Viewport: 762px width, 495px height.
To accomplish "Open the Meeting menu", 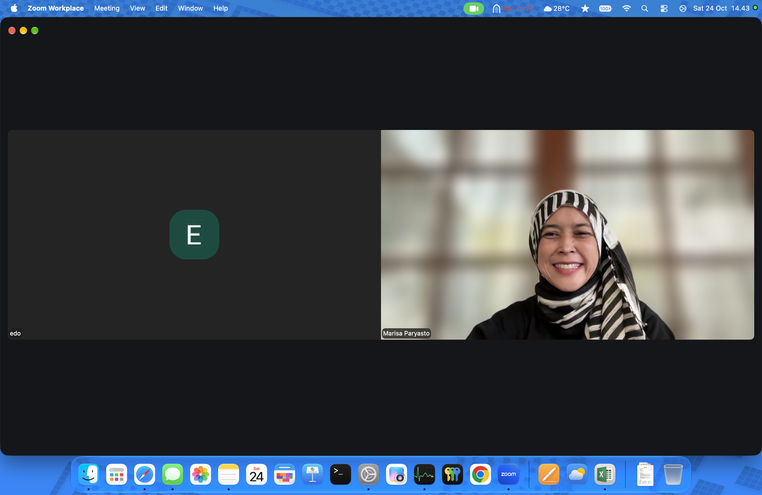I will pos(107,8).
